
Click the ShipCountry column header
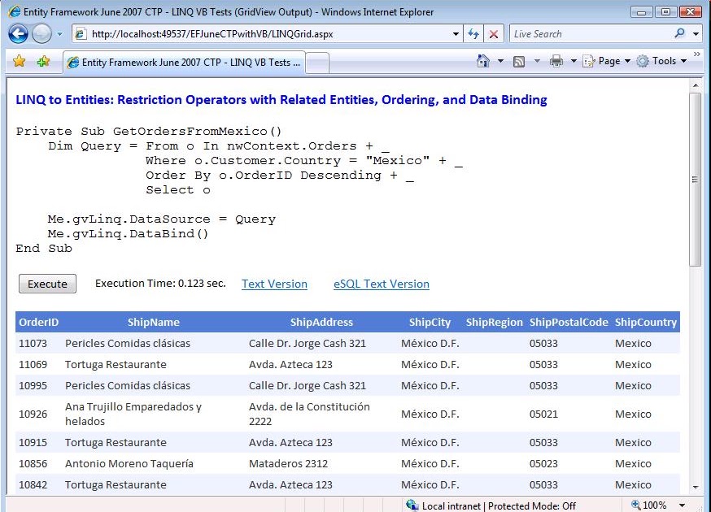(646, 322)
